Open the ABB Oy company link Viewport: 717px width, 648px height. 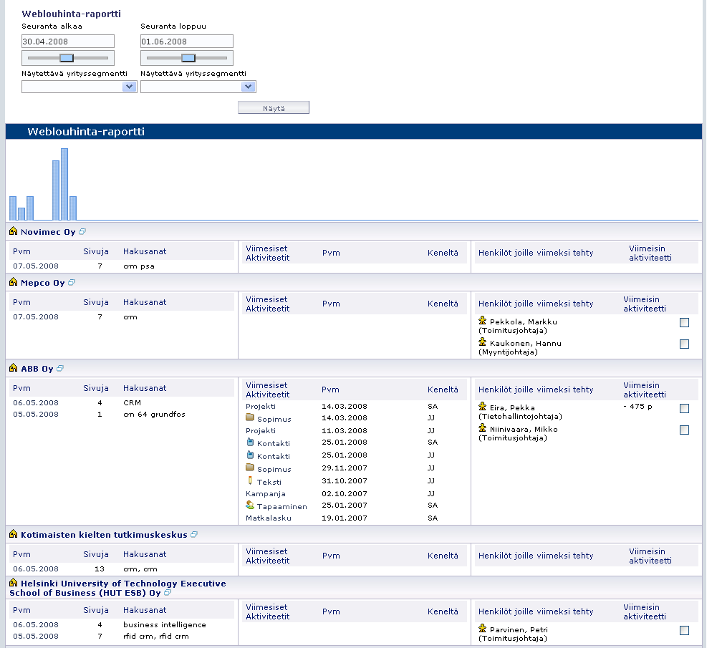[37, 369]
